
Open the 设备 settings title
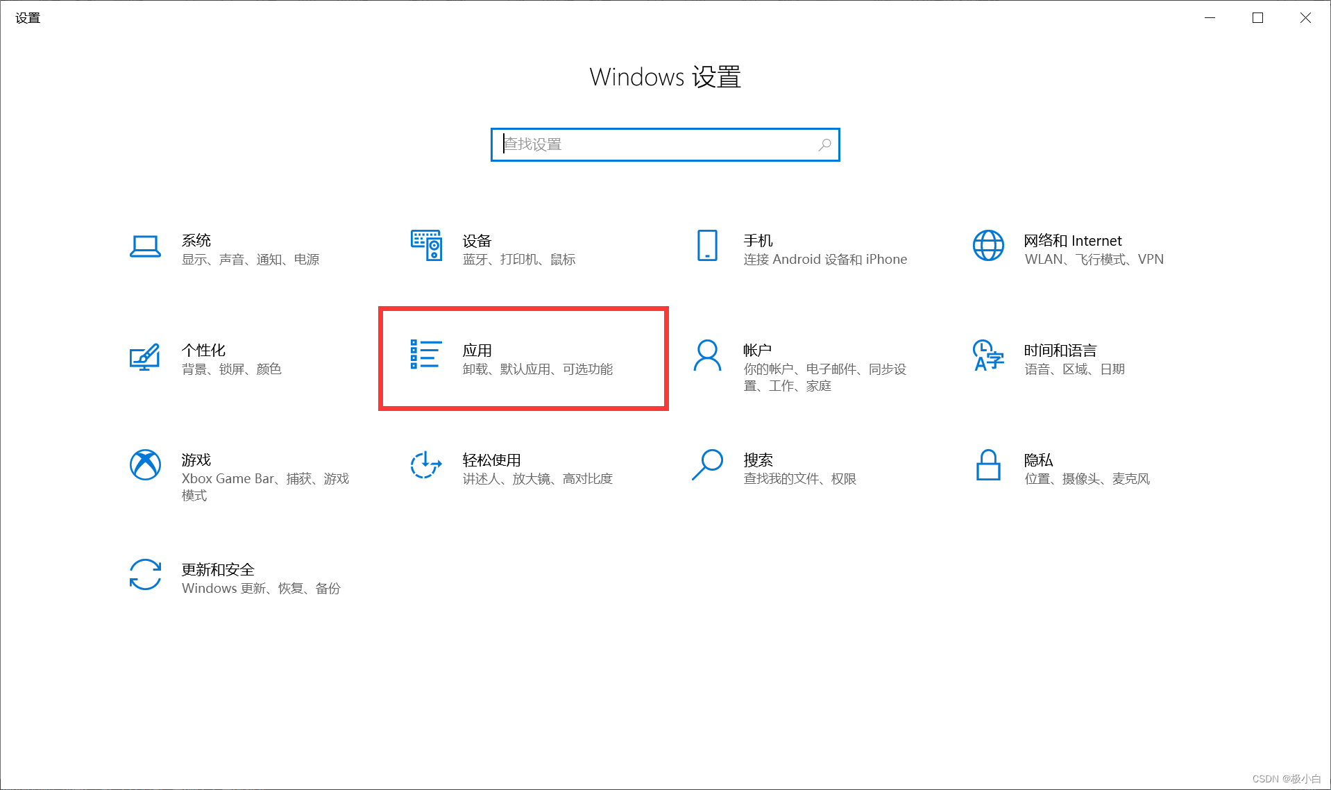(477, 240)
